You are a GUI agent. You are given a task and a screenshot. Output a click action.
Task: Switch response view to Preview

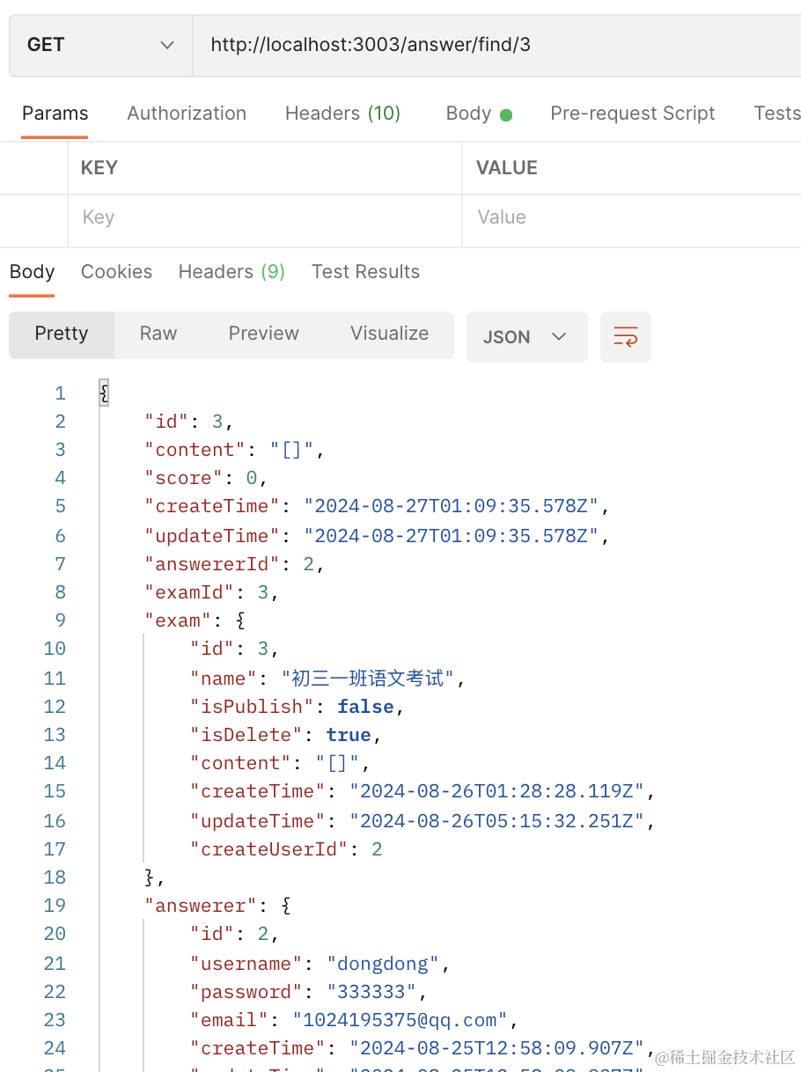[x=263, y=334]
